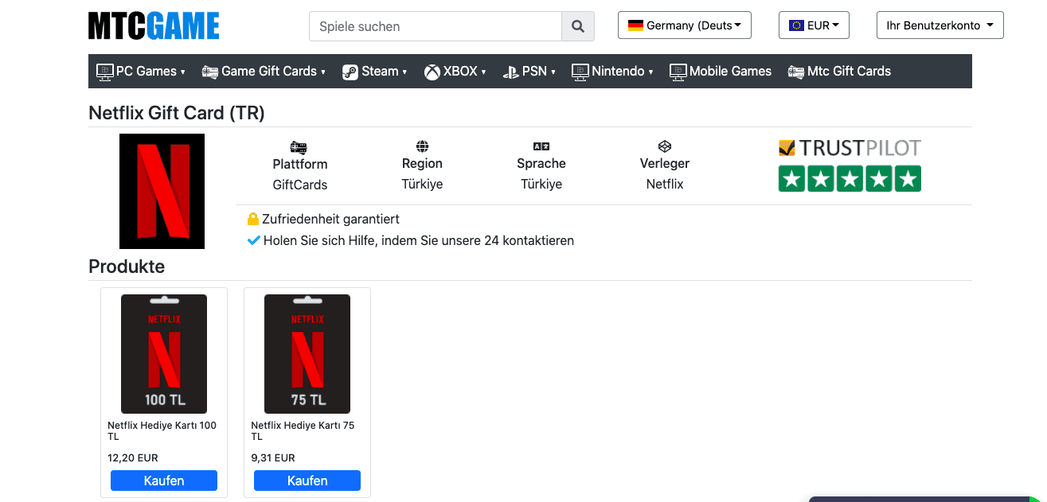Click the MTCGAME logo
The width and height of the screenshot is (1047, 502).
pos(154,26)
